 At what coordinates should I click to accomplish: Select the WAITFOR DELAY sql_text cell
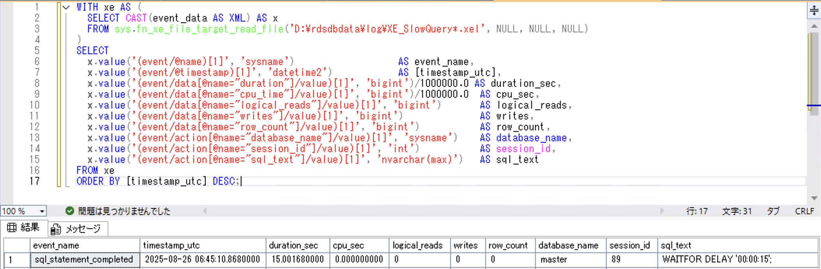[x=738, y=260]
